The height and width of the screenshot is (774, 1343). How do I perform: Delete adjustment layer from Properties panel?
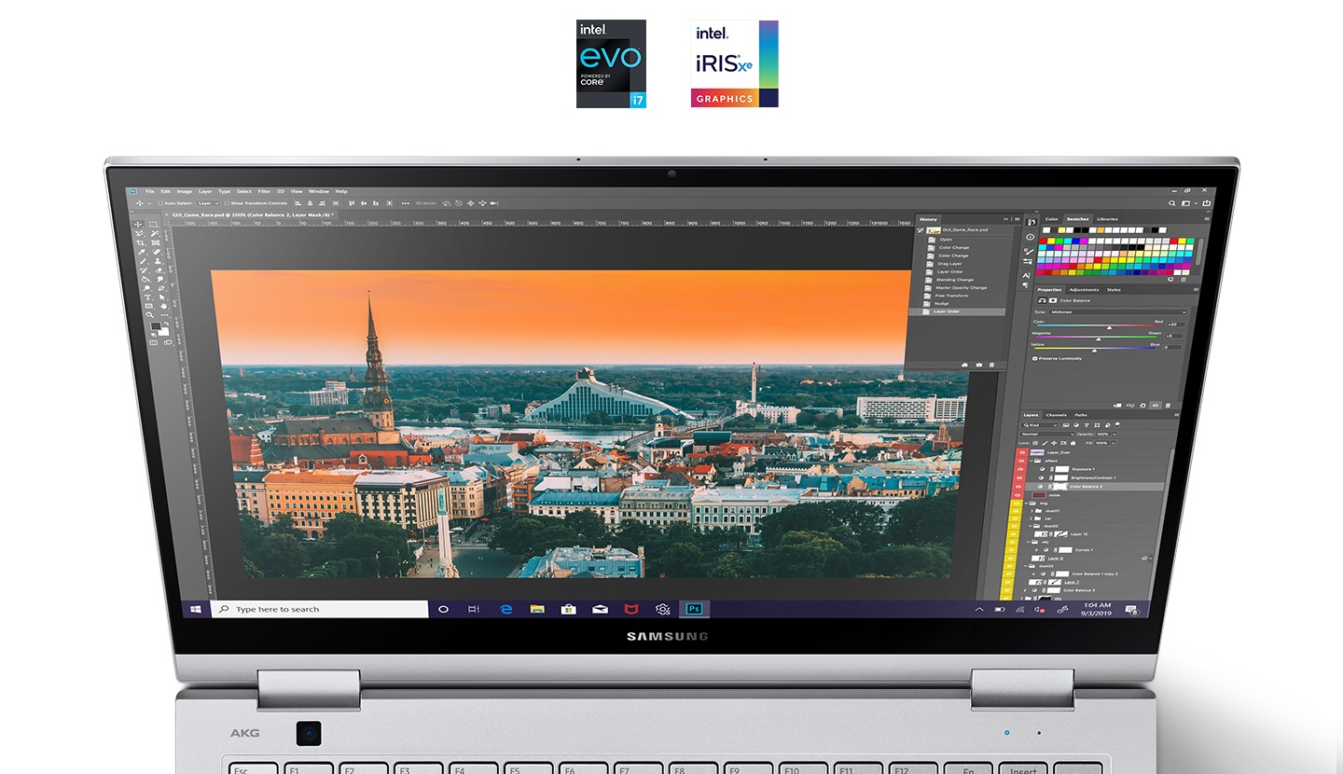(x=1170, y=406)
